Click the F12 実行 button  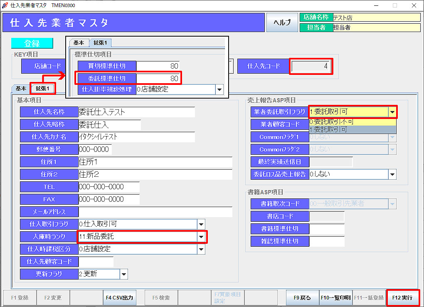(x=402, y=298)
